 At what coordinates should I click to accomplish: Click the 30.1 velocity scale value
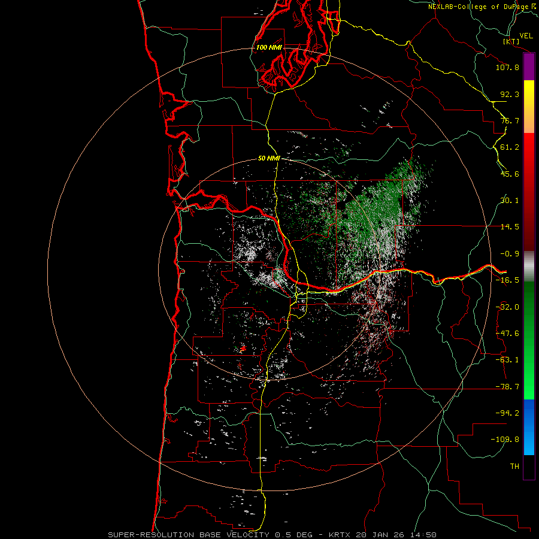coord(510,201)
